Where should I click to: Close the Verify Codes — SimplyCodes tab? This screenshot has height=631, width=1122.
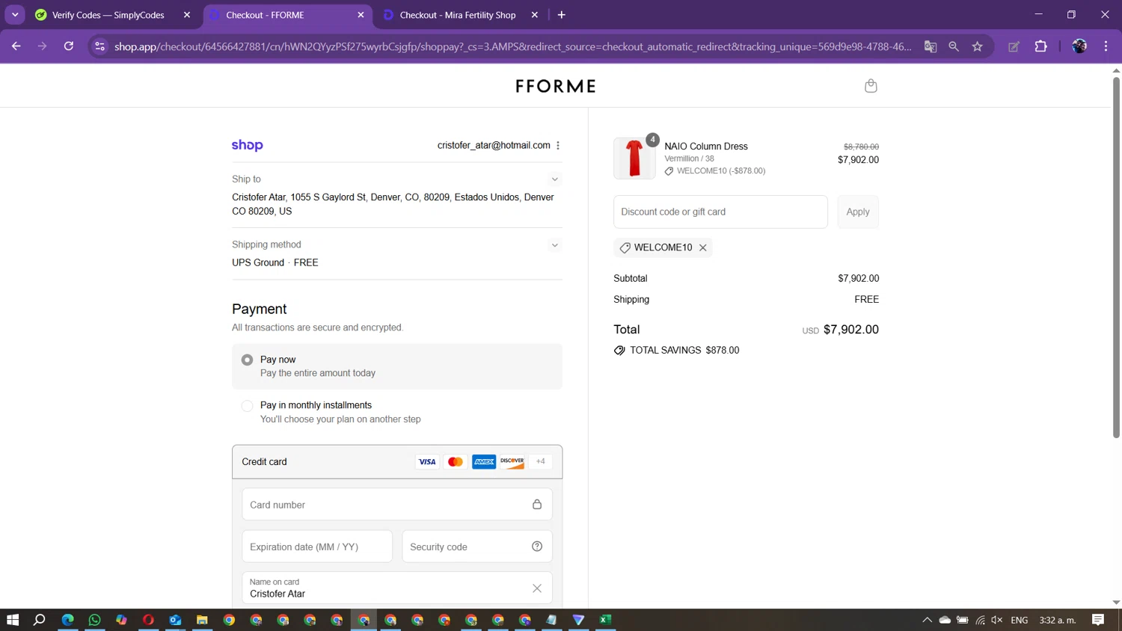coord(187,15)
